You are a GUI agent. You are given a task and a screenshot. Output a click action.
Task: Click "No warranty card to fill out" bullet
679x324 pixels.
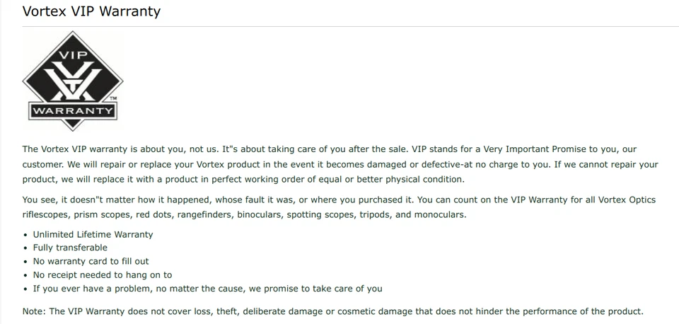(91, 261)
